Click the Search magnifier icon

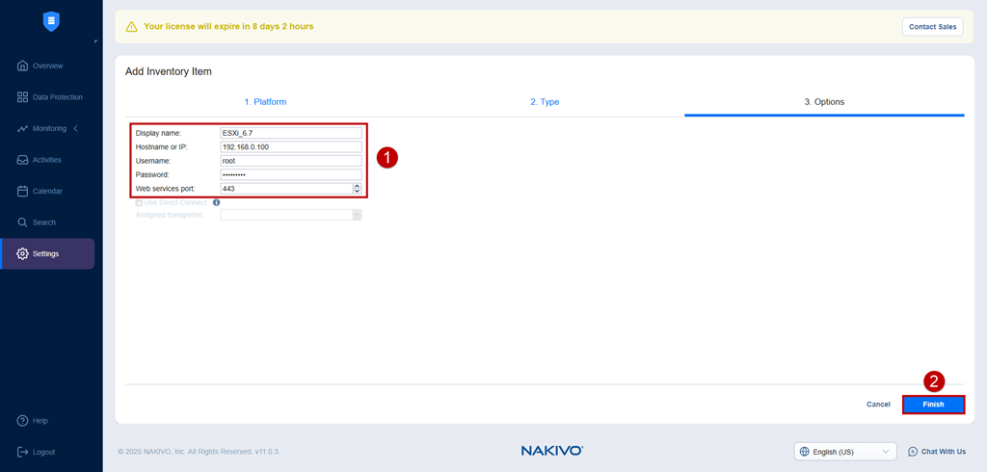23,223
